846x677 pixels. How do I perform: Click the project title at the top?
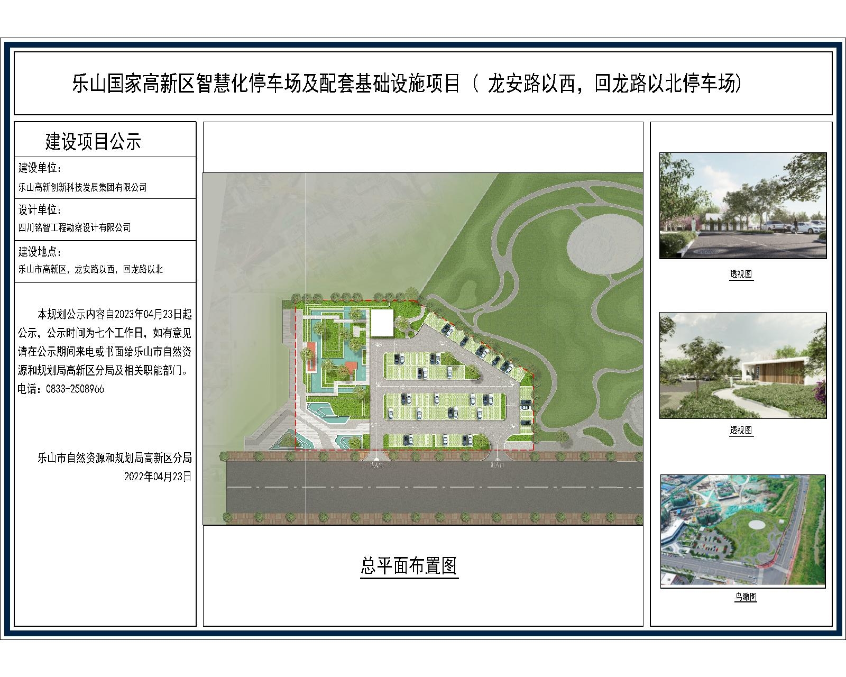407,84
